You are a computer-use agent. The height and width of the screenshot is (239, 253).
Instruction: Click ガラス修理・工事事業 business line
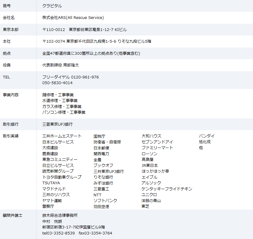point(62,106)
